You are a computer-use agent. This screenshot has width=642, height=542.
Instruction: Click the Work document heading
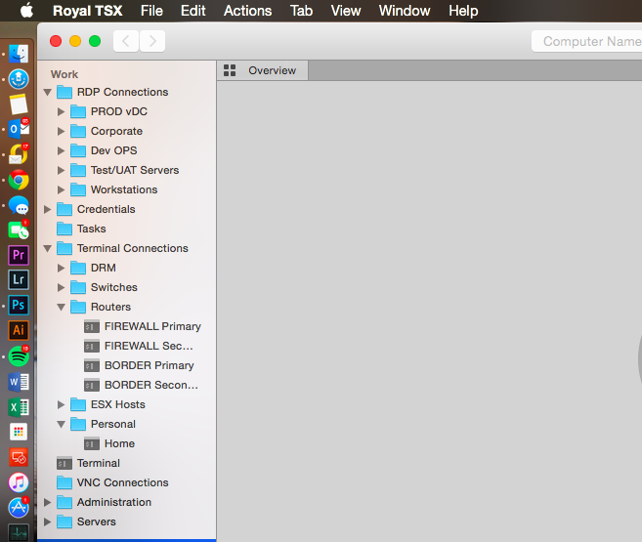click(x=64, y=74)
